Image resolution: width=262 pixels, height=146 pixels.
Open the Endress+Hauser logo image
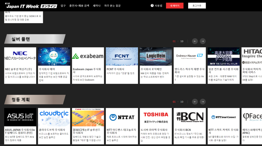point(190,56)
